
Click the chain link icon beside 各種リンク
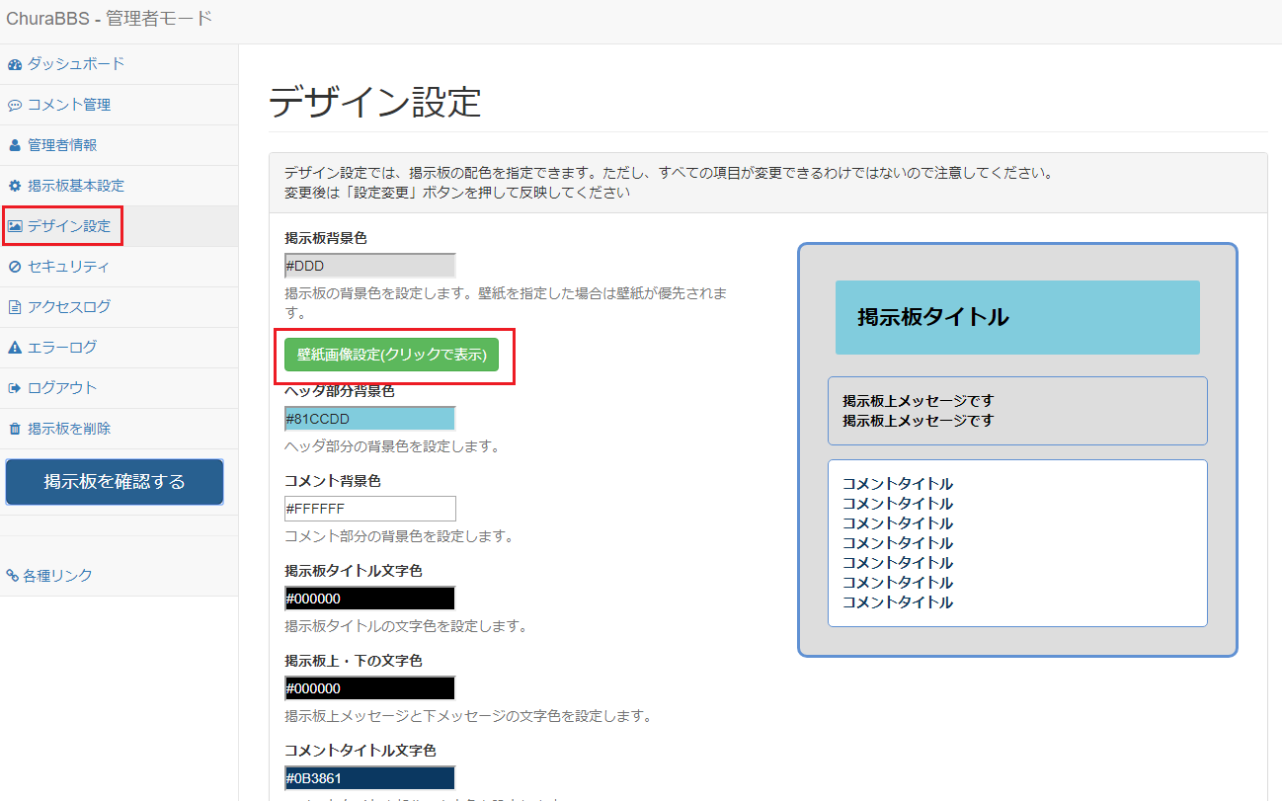pyautogui.click(x=13, y=575)
